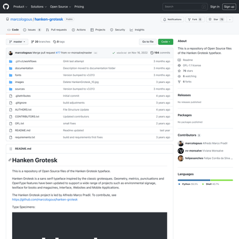View the 6 forks link
Screen dimensions: 239x239
point(187,82)
